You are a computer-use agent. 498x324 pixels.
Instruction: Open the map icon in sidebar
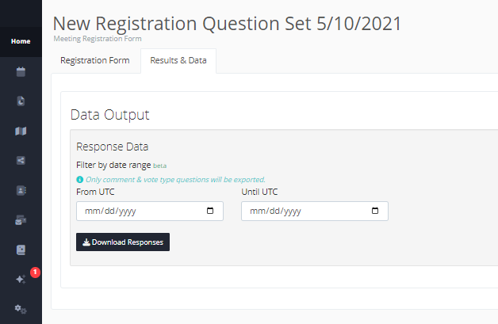coord(21,131)
